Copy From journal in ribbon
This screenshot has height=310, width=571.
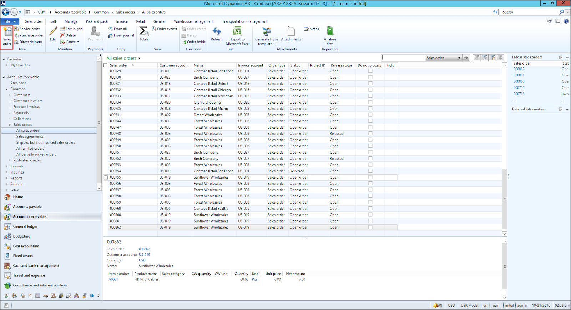point(121,35)
